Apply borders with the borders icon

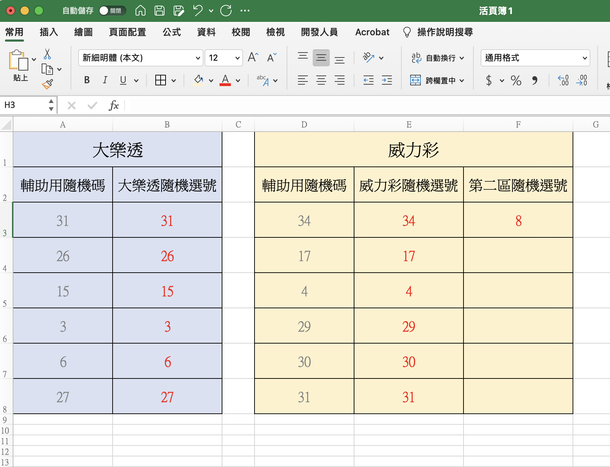click(x=161, y=80)
